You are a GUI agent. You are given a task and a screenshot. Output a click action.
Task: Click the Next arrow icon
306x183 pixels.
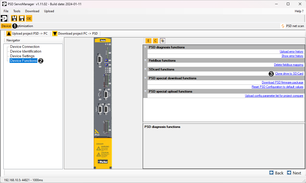(289, 173)
